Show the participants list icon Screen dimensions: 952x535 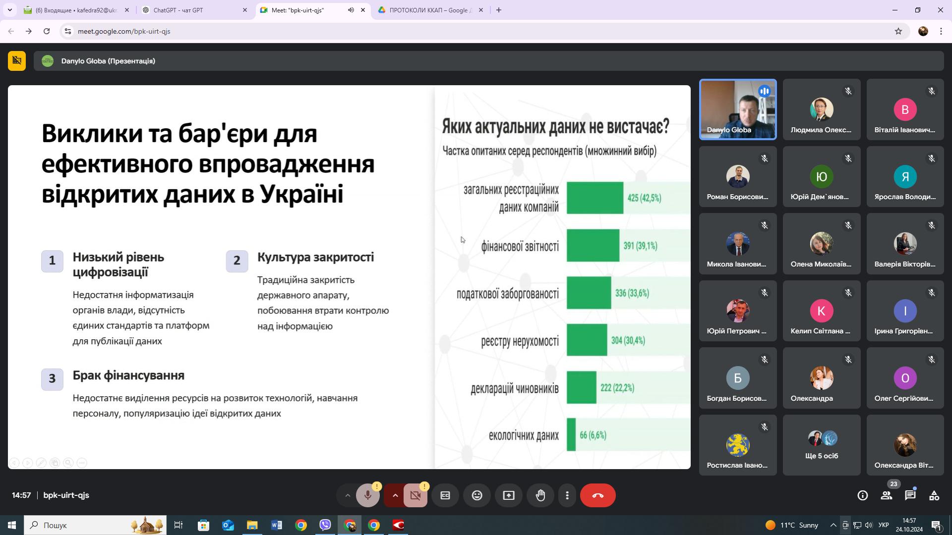click(886, 495)
